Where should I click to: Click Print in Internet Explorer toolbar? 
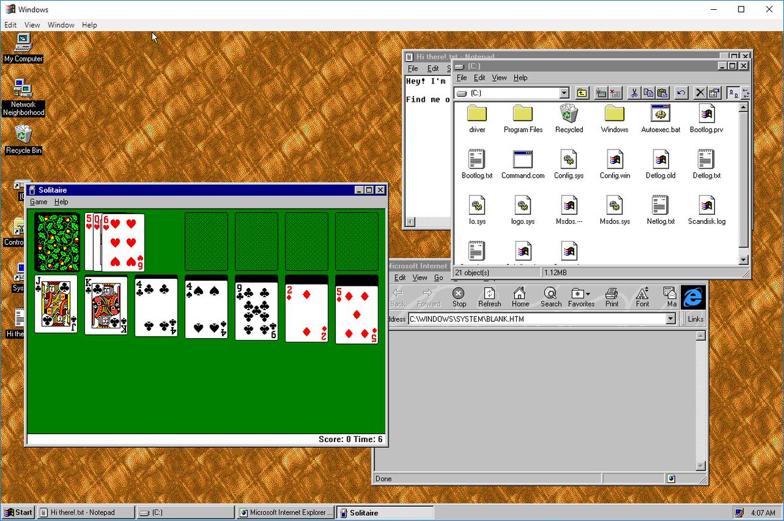pos(612,298)
